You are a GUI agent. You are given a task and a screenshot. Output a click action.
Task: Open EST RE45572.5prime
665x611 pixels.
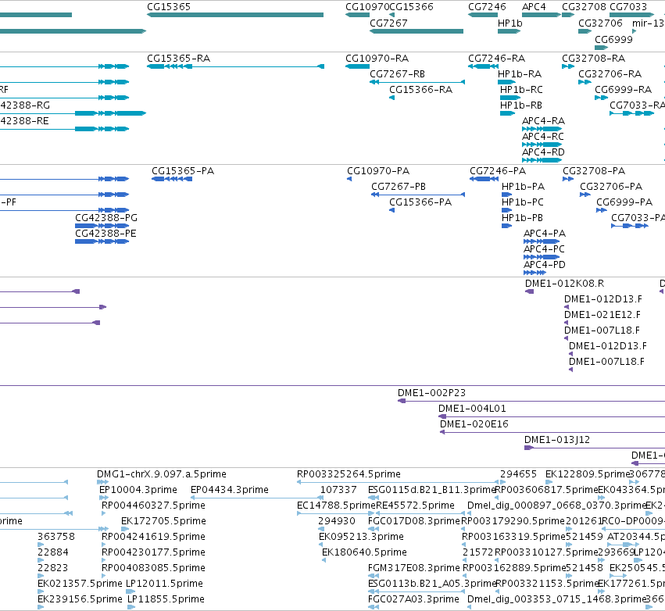(420, 513)
